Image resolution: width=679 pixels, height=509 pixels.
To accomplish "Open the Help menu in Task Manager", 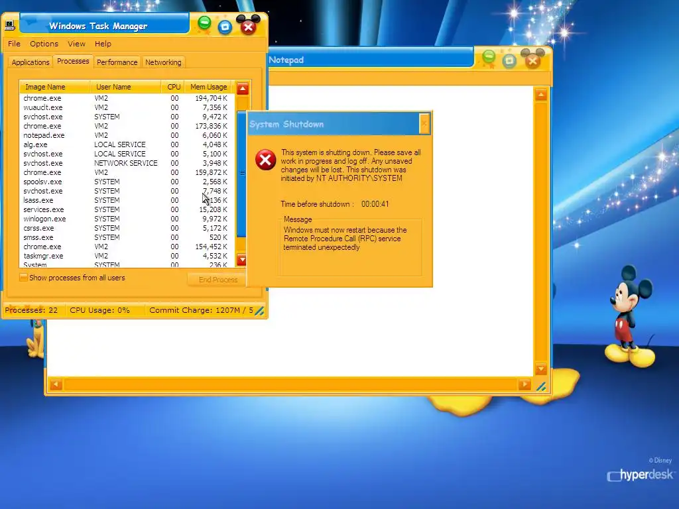I will pos(103,44).
